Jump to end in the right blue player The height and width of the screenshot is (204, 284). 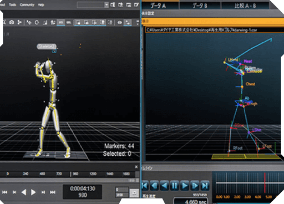coord(205,186)
